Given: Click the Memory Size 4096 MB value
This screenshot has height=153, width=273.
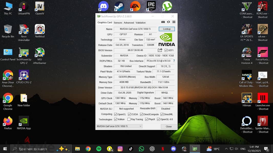Looking at the screenshot, I should (124, 82).
